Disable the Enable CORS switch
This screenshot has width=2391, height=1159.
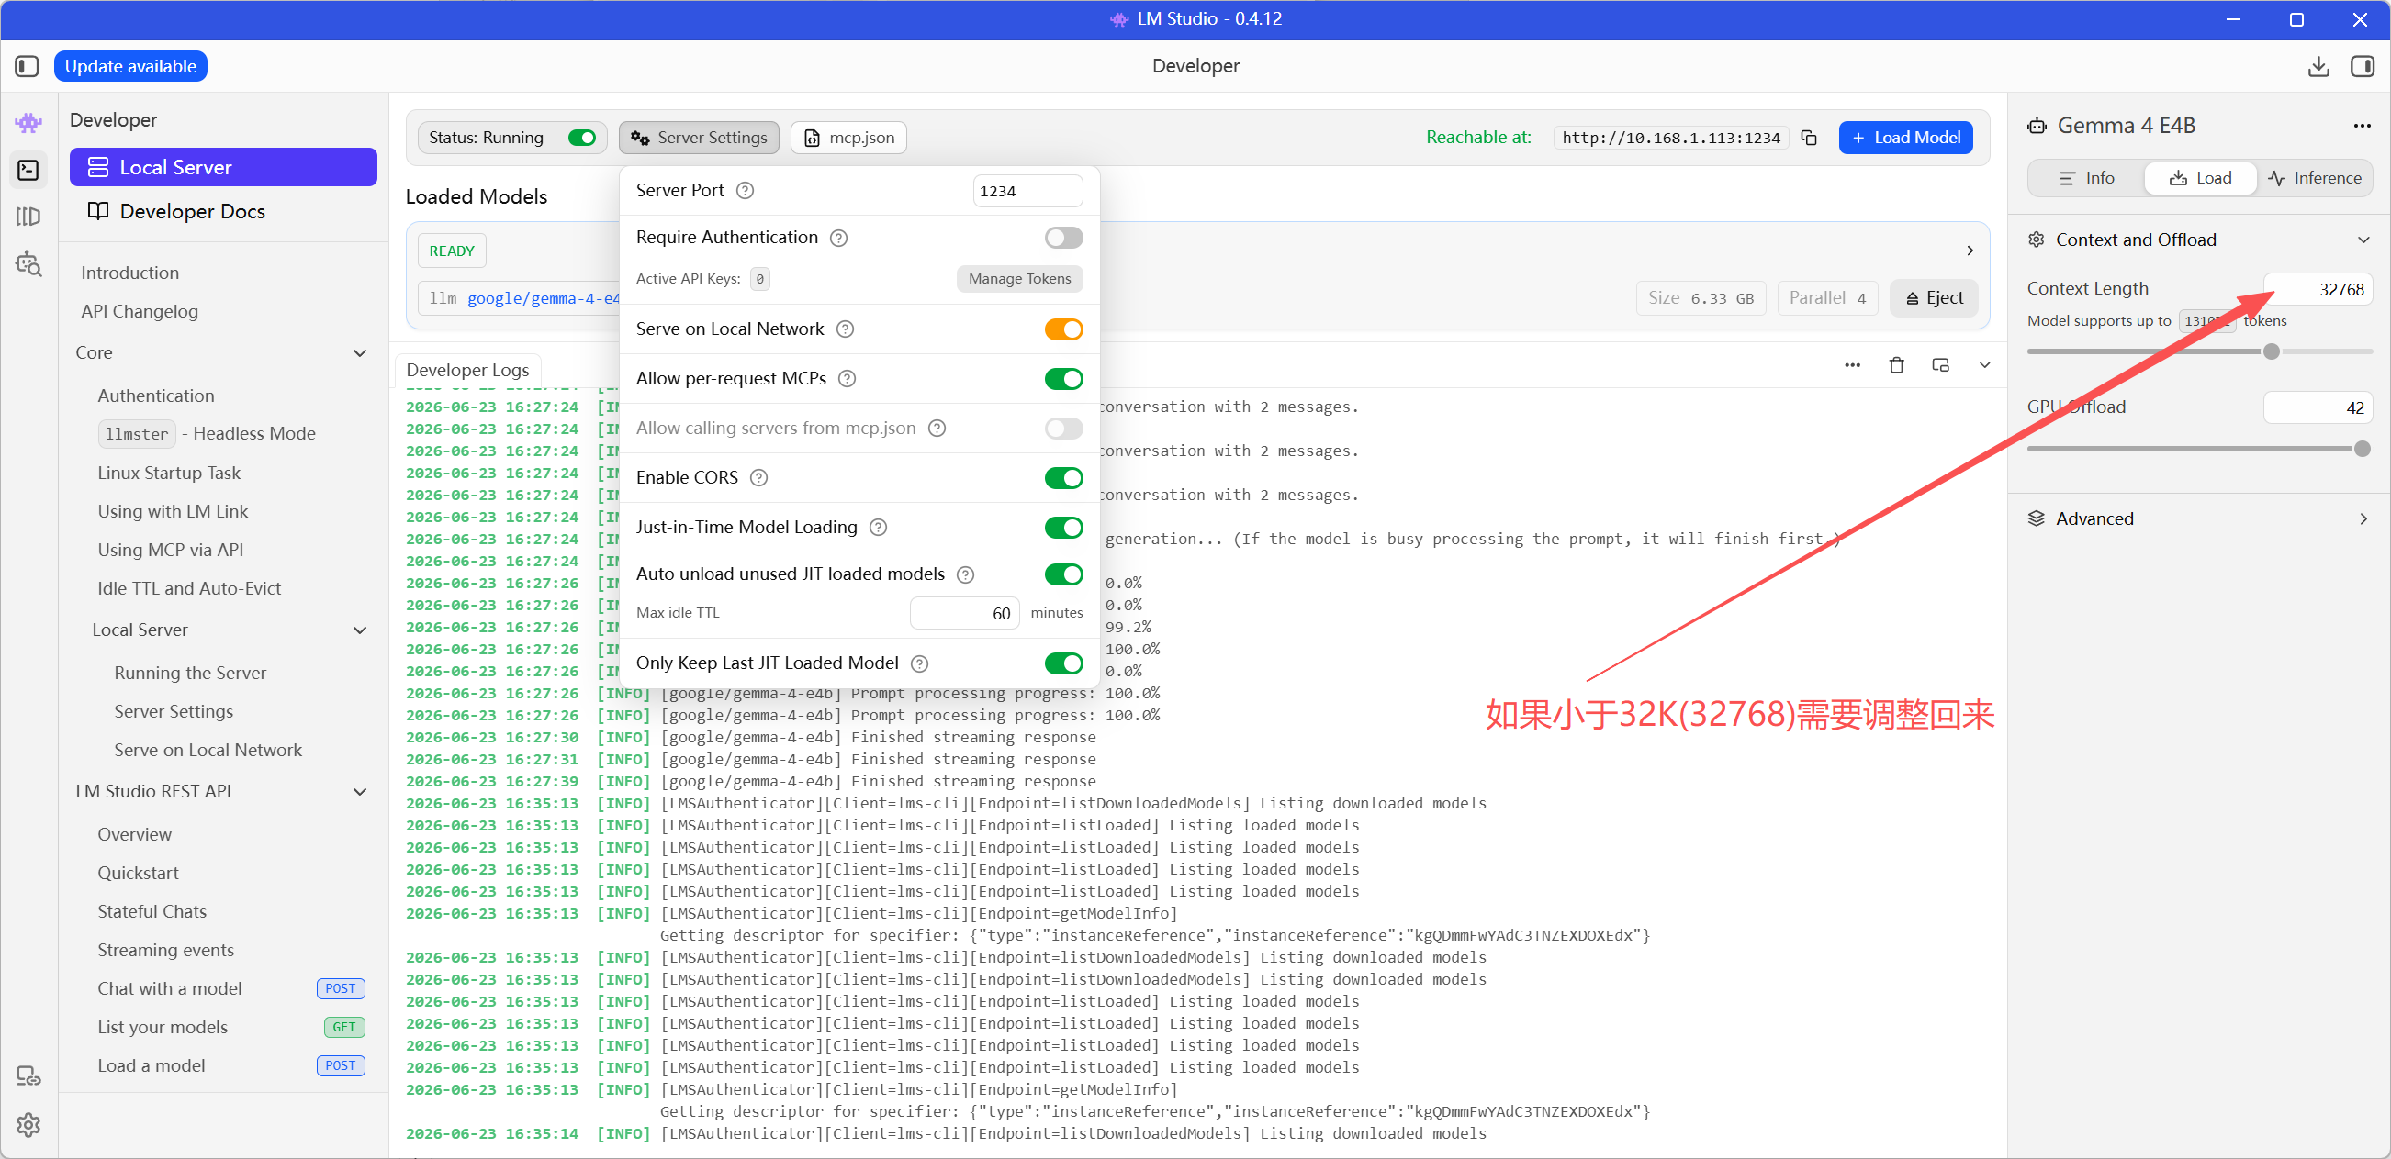[x=1063, y=478]
